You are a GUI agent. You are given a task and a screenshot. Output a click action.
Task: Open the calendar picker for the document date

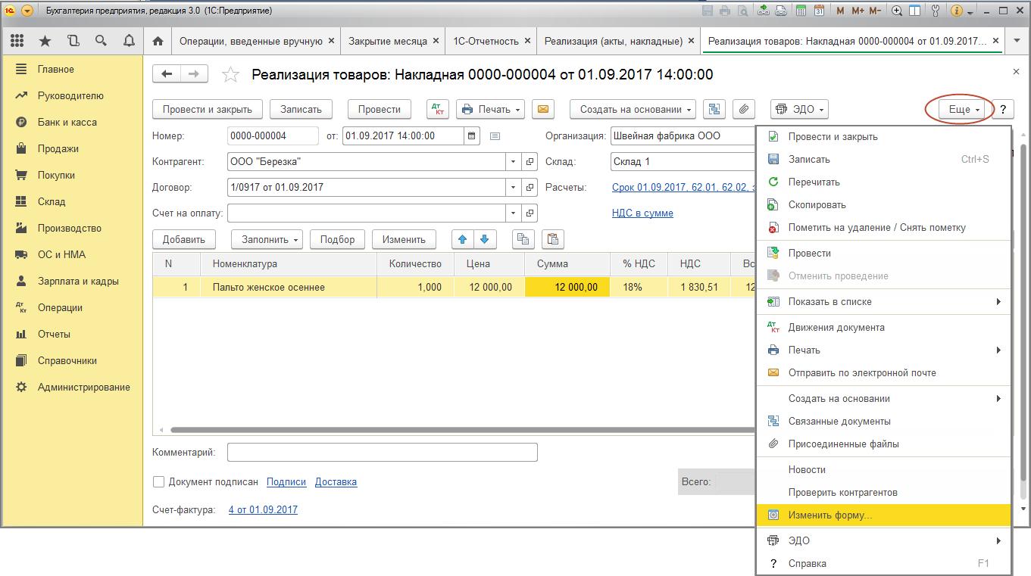pyautogui.click(x=472, y=136)
